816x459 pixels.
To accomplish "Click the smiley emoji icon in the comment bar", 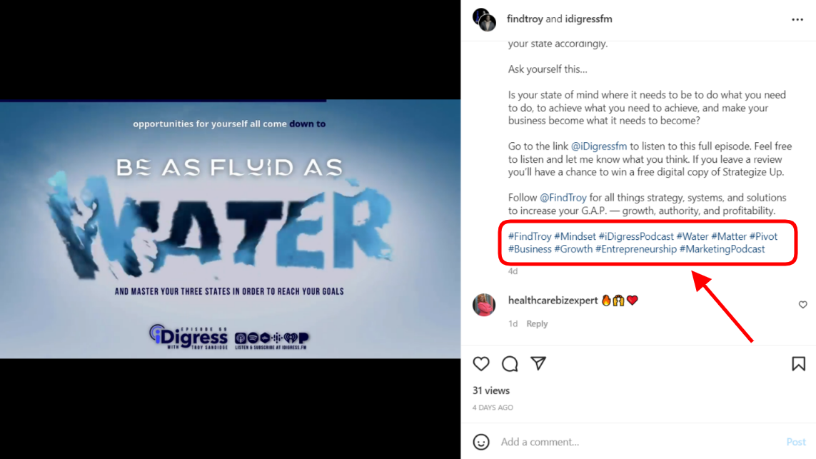I will point(483,441).
